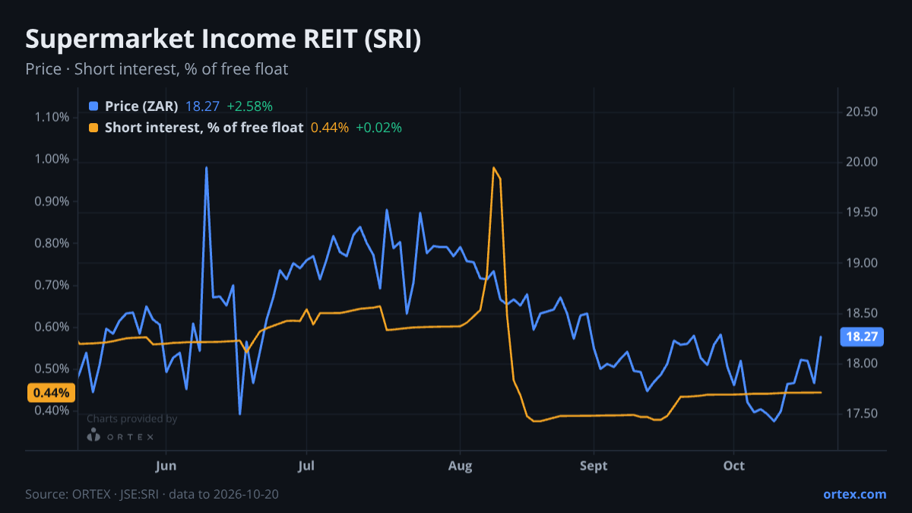Click the +0.02% short interest change value
Image resolution: width=912 pixels, height=513 pixels.
point(378,128)
